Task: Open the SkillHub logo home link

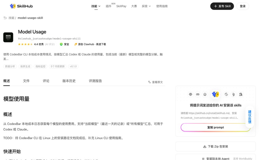Action: [x=21, y=6]
